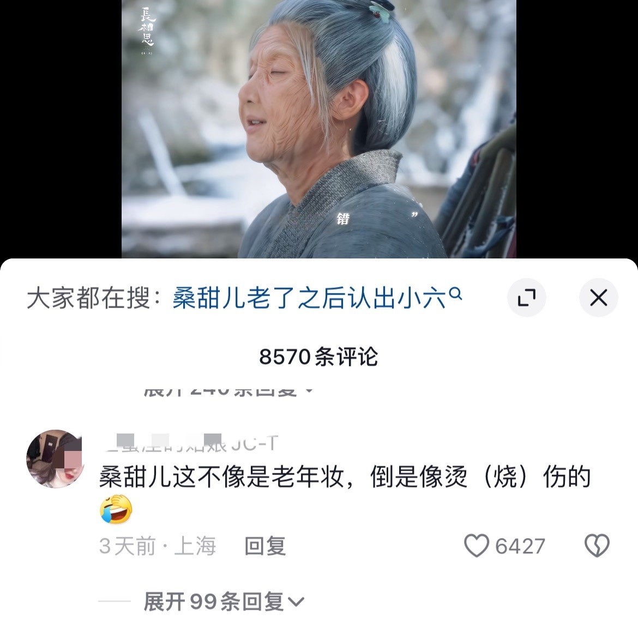Expand comments panel to full screen
The image size is (638, 620).
pos(527,297)
